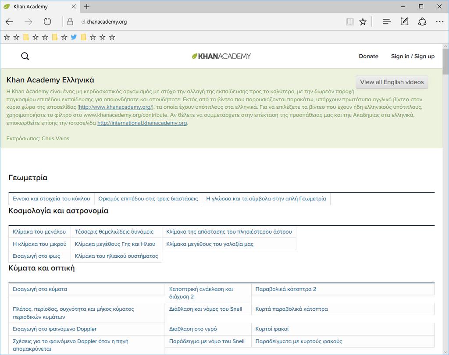The image size is (449, 355).
Task: Follow the http://international.khanacademy.org link
Action: 142,123
